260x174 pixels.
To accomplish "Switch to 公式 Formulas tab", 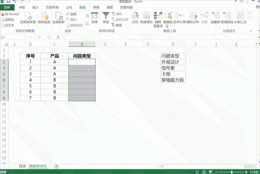I will click(x=69, y=8).
